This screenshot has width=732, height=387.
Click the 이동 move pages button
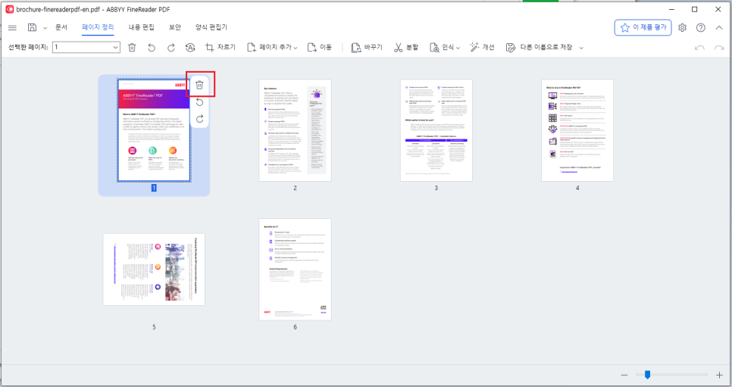coord(320,47)
